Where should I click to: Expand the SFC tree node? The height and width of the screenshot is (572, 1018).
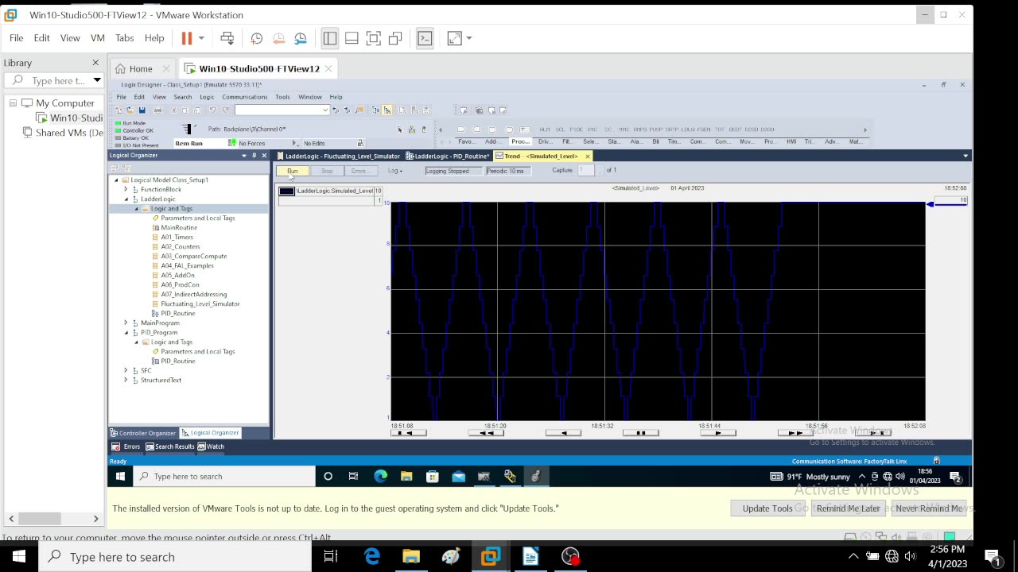click(x=126, y=371)
